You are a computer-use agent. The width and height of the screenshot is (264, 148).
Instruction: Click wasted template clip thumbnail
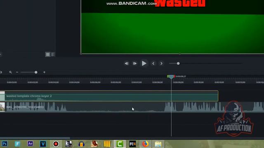pos(2,96)
